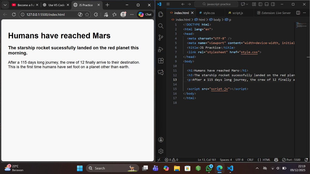Toggle the panel layout visibility
This screenshot has height=174, width=310.
(267, 4)
